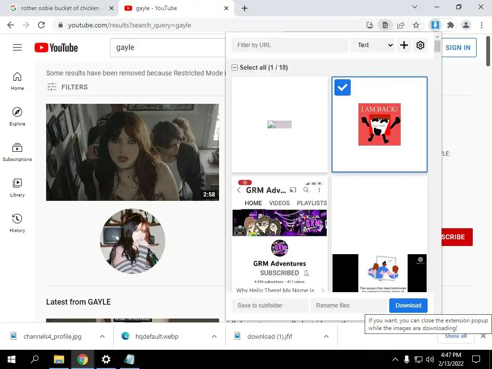The height and width of the screenshot is (369, 492).
Task: Select the gayle - YouTube tab
Action: (x=176, y=8)
